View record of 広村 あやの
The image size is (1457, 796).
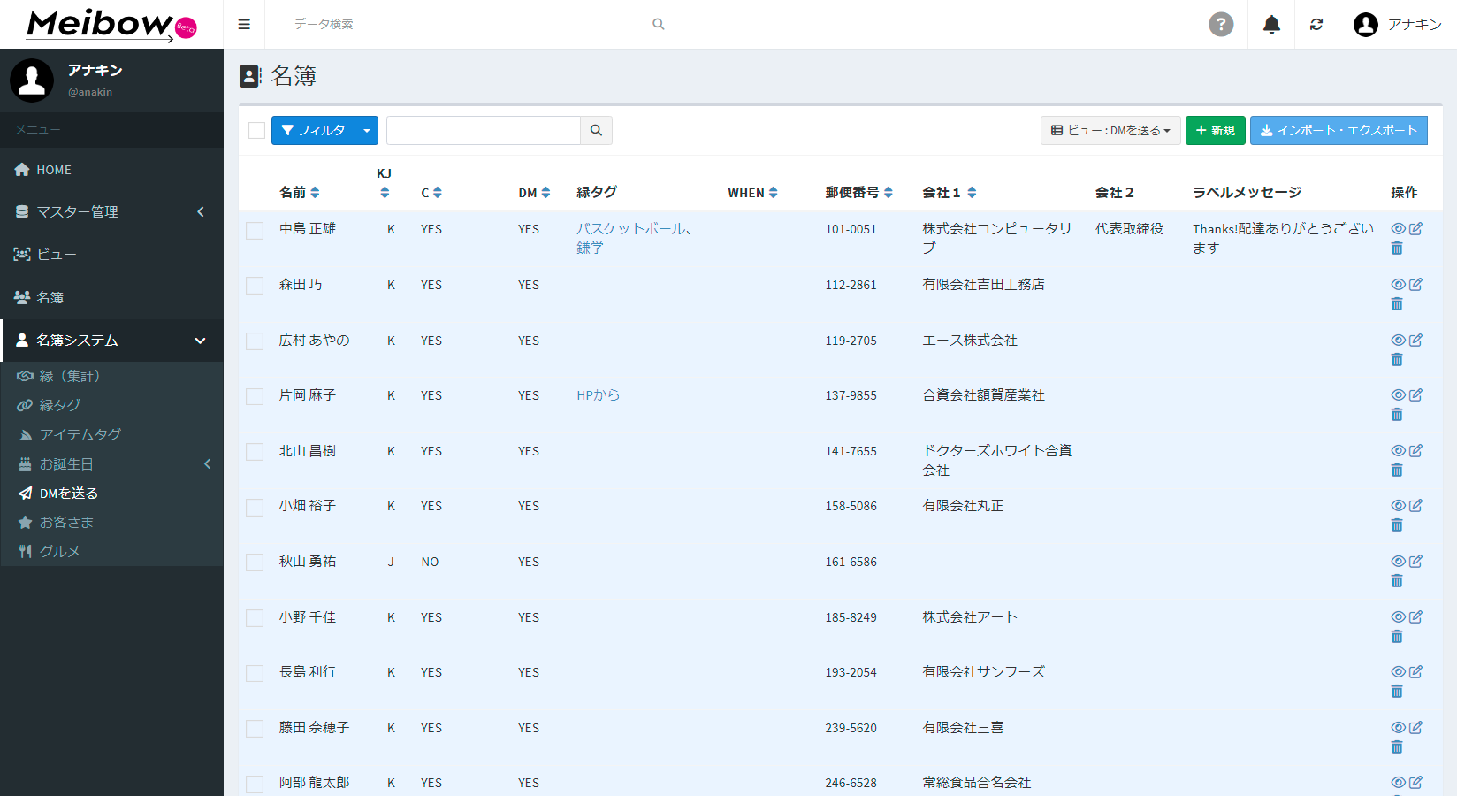click(x=1398, y=341)
